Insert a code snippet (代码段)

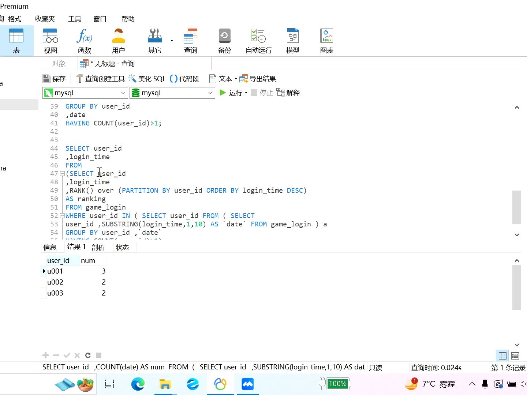184,78
